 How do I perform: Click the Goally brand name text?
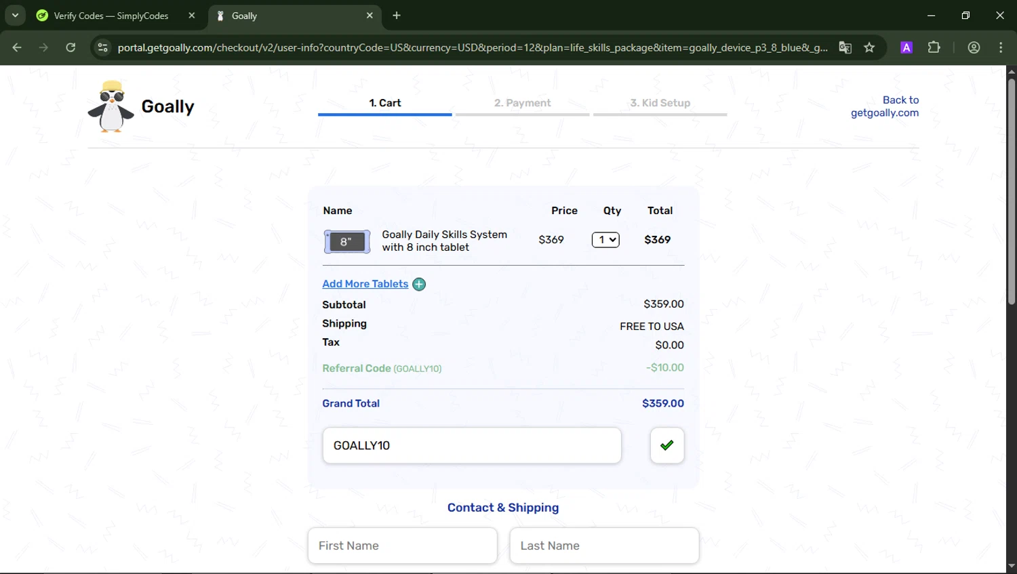167,106
